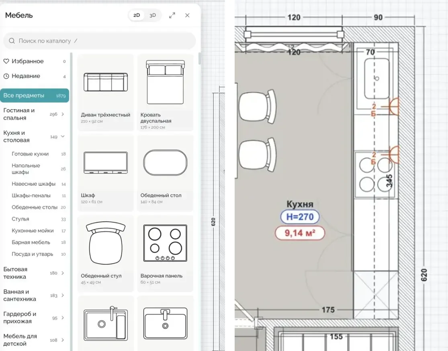Click the category list scrollbar

[71, 201]
